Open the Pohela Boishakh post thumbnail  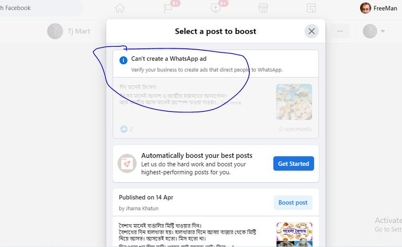pyautogui.click(x=294, y=235)
